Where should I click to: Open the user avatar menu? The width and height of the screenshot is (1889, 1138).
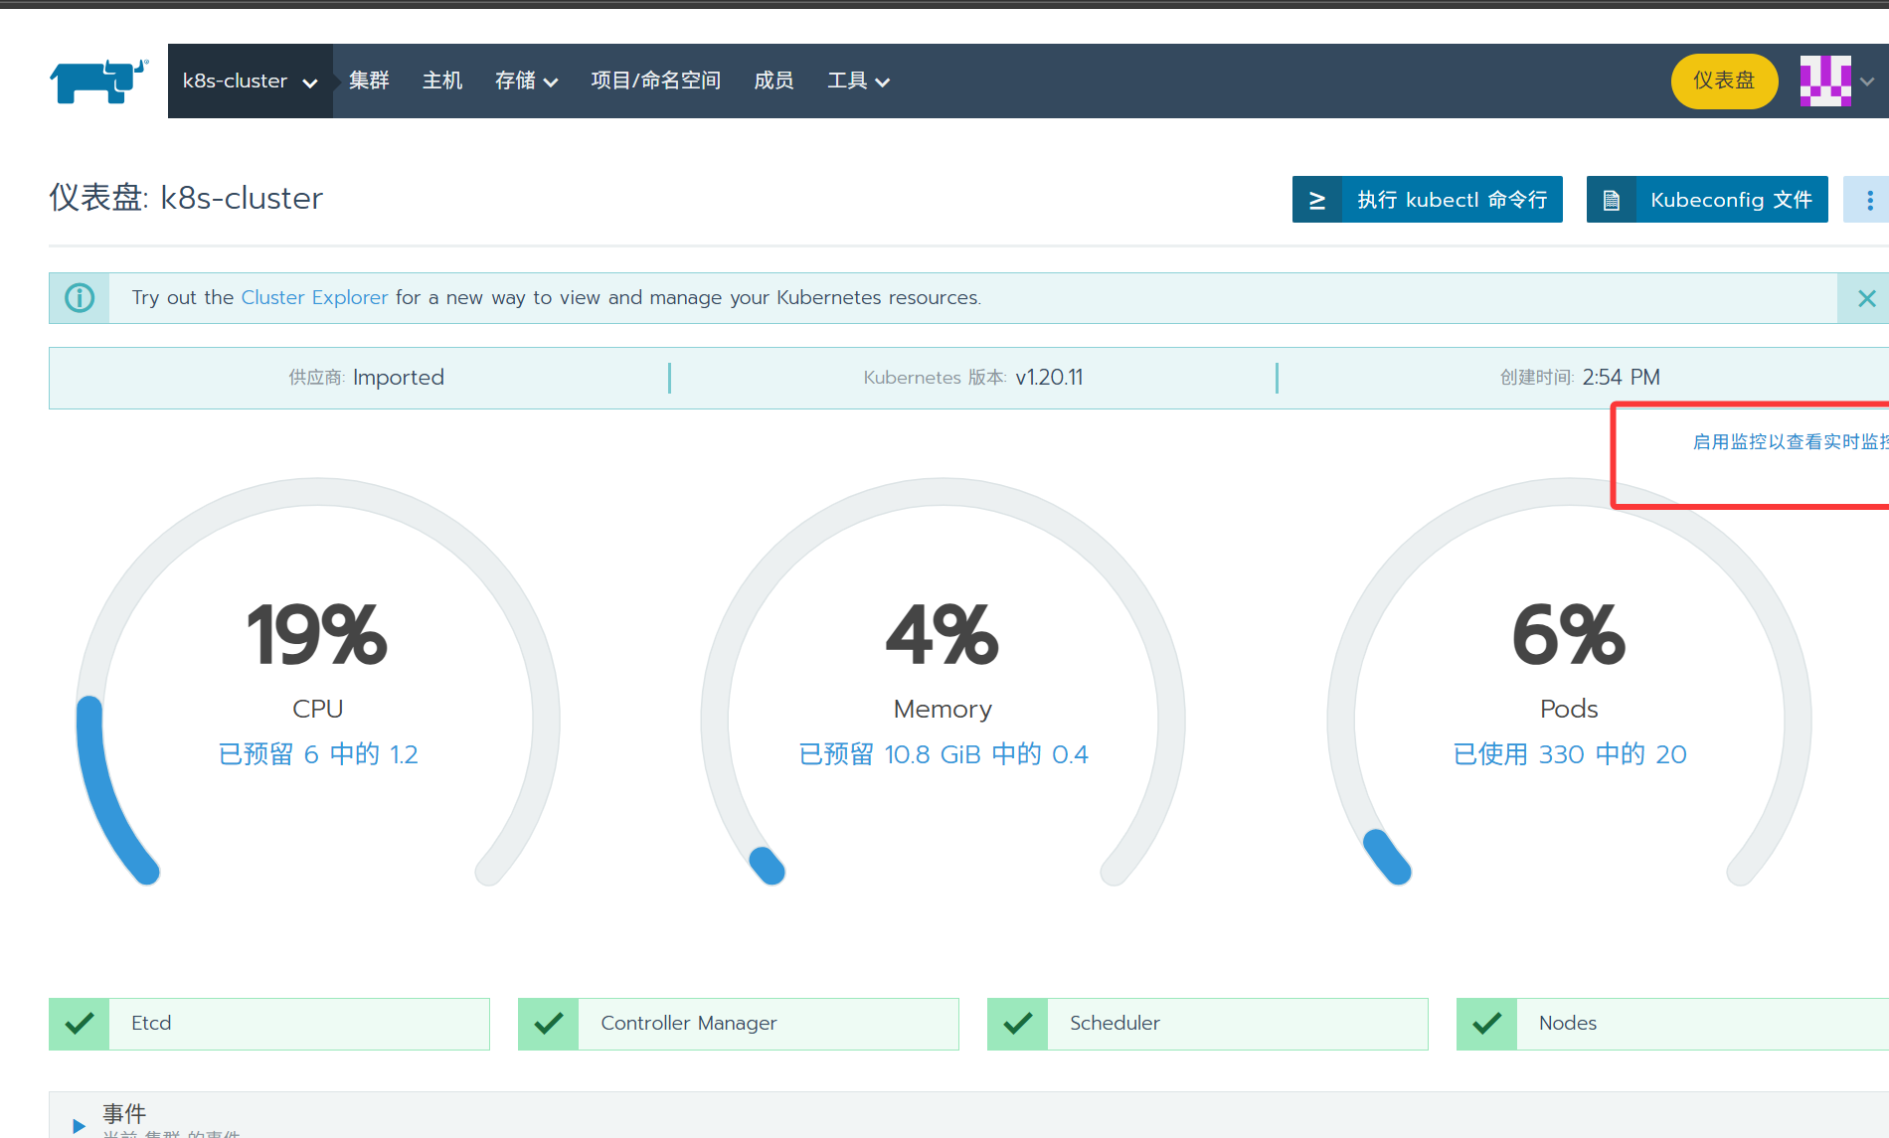(1825, 81)
